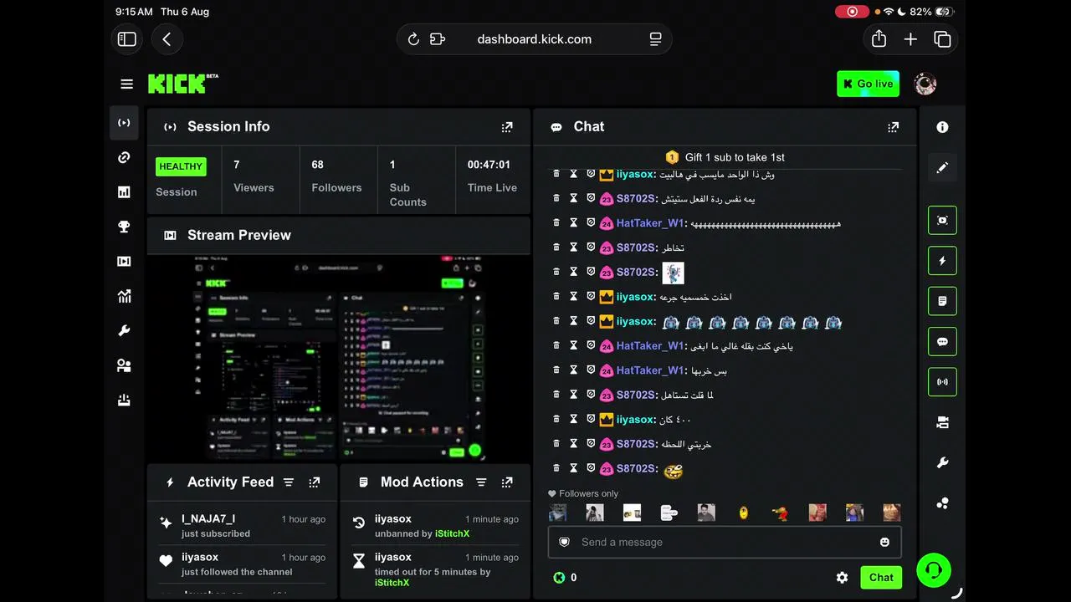Click the 00:47:01 Time Live value

(x=489, y=165)
